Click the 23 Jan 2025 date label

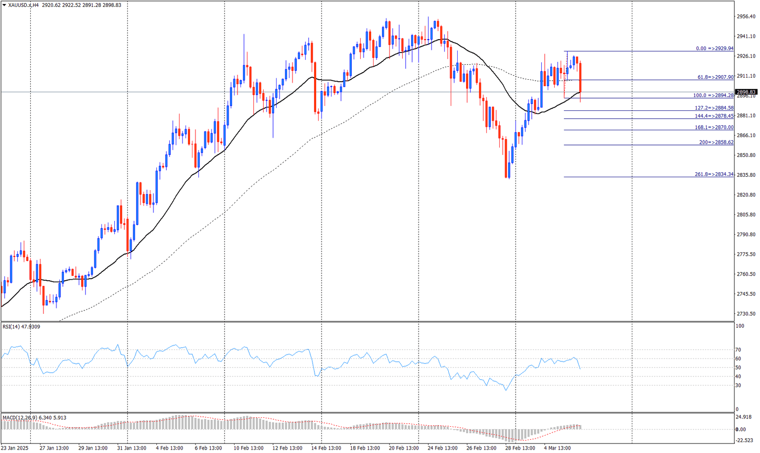(15, 448)
